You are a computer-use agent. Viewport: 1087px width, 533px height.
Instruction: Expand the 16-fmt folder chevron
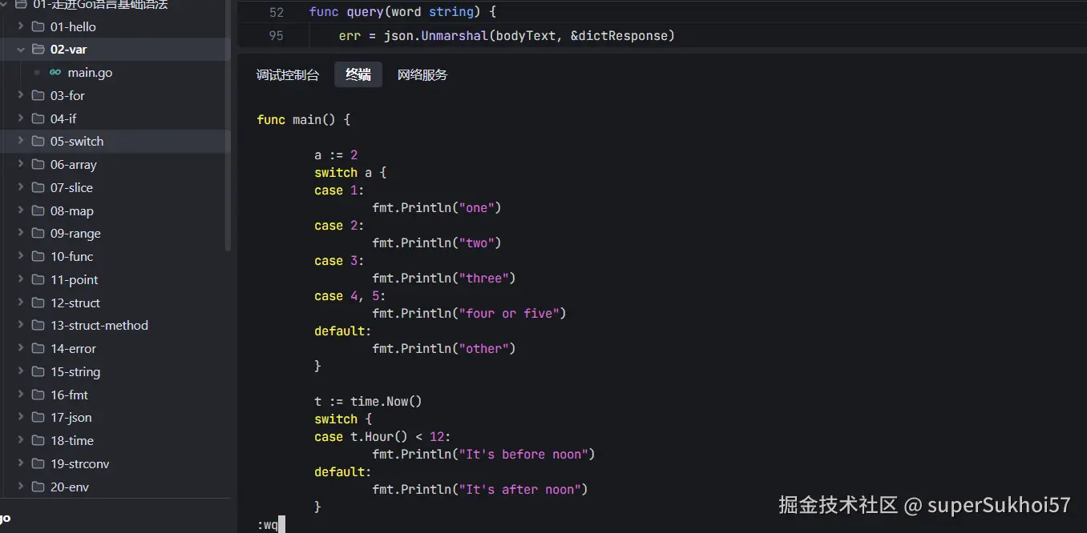(21, 395)
